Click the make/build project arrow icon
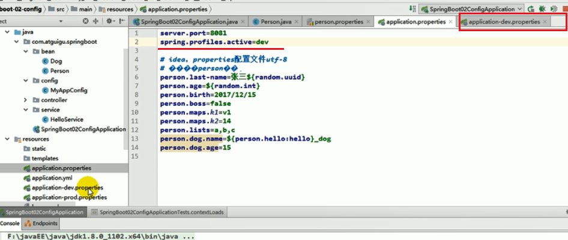This screenshot has height=240, width=568. (x=412, y=8)
